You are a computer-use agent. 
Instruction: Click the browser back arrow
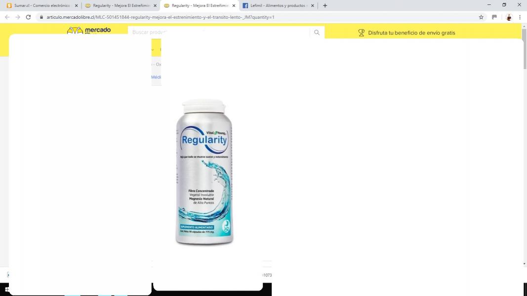(x=7, y=17)
